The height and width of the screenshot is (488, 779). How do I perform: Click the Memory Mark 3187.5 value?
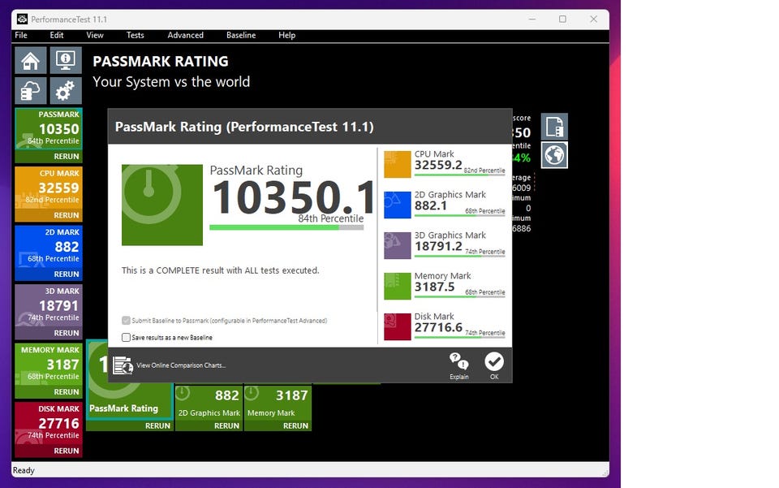[x=434, y=287]
